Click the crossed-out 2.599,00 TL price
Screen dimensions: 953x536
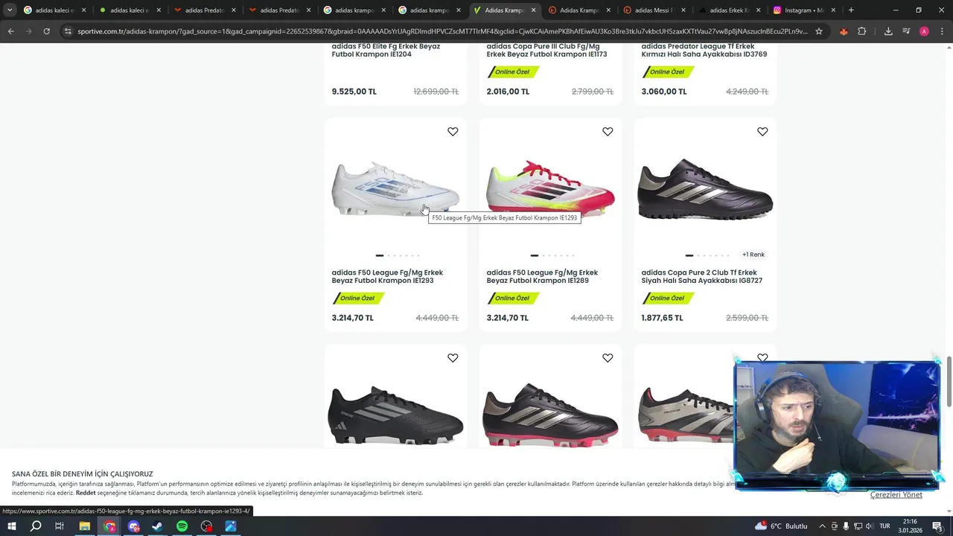[747, 318]
